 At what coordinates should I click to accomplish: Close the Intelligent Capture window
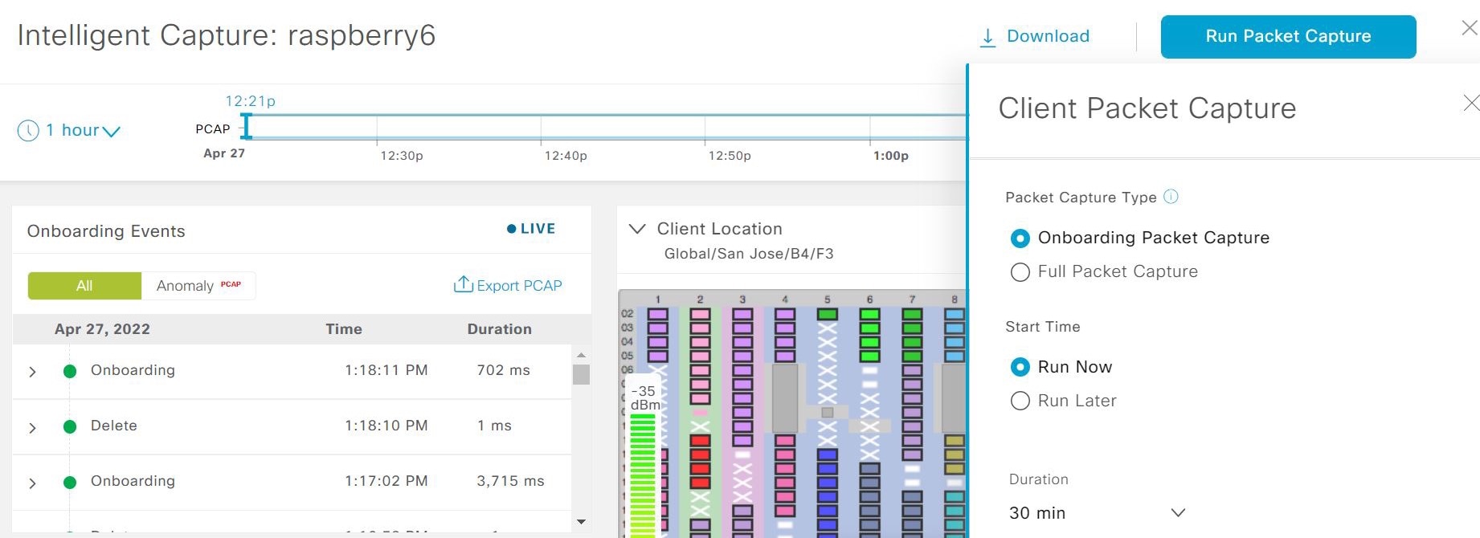click(1470, 28)
